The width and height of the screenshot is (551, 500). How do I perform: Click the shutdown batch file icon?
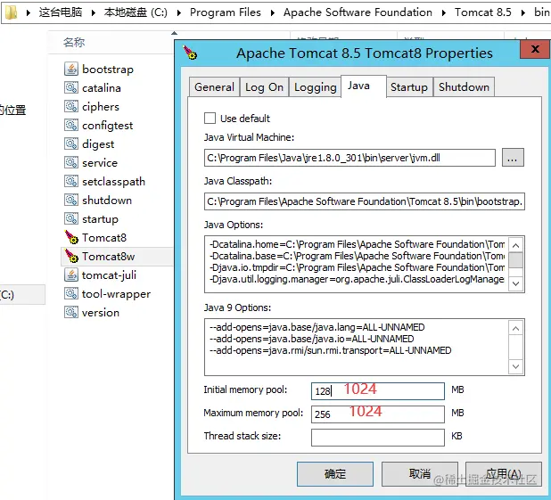[x=71, y=200]
